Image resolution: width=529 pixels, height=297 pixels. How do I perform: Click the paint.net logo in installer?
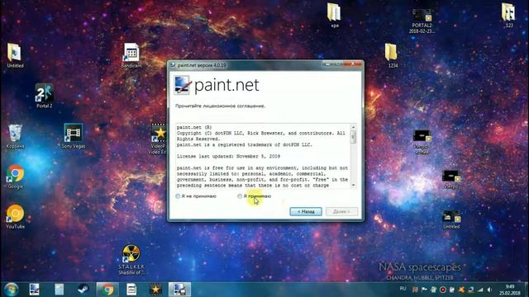(x=217, y=85)
